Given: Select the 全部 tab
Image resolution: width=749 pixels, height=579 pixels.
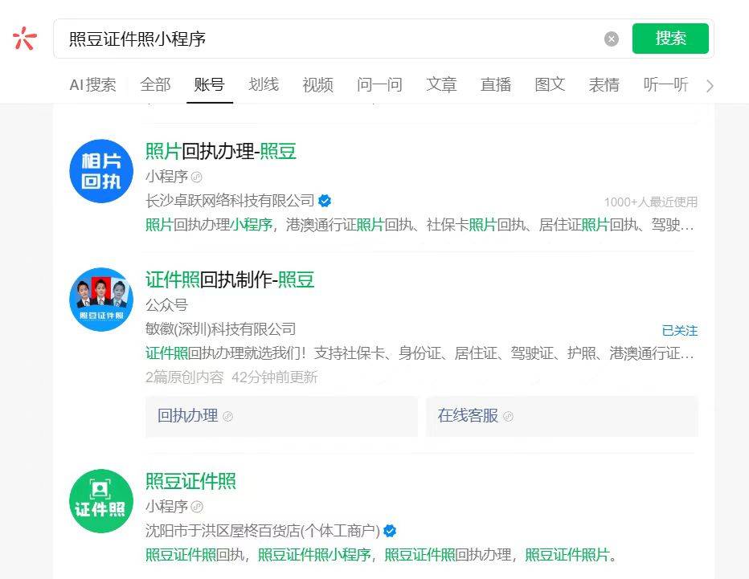Looking at the screenshot, I should coord(155,84).
